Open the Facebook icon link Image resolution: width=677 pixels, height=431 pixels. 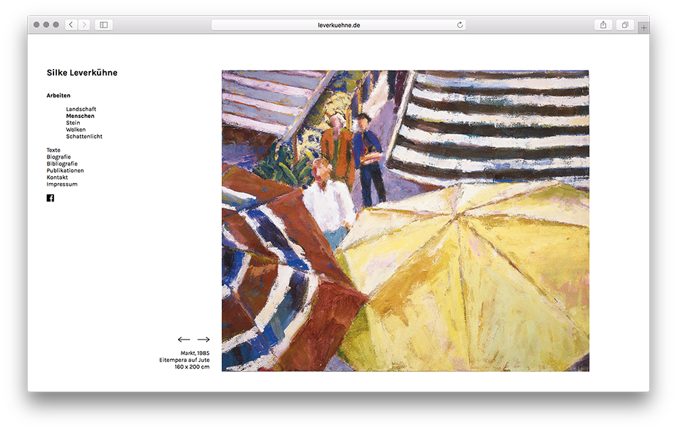tap(51, 198)
